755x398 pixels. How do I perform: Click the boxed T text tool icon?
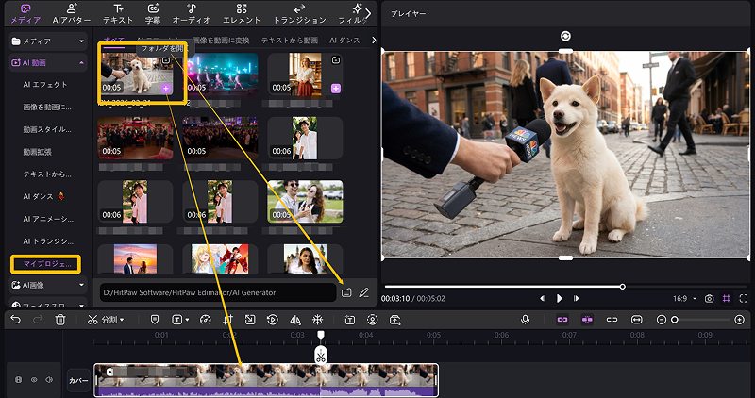[x=176, y=320]
